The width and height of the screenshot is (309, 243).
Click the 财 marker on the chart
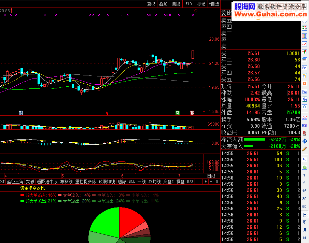[21, 113]
